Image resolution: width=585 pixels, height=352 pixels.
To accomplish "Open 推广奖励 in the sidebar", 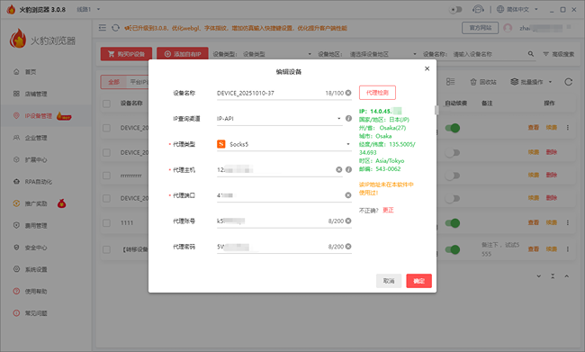I will pos(36,203).
